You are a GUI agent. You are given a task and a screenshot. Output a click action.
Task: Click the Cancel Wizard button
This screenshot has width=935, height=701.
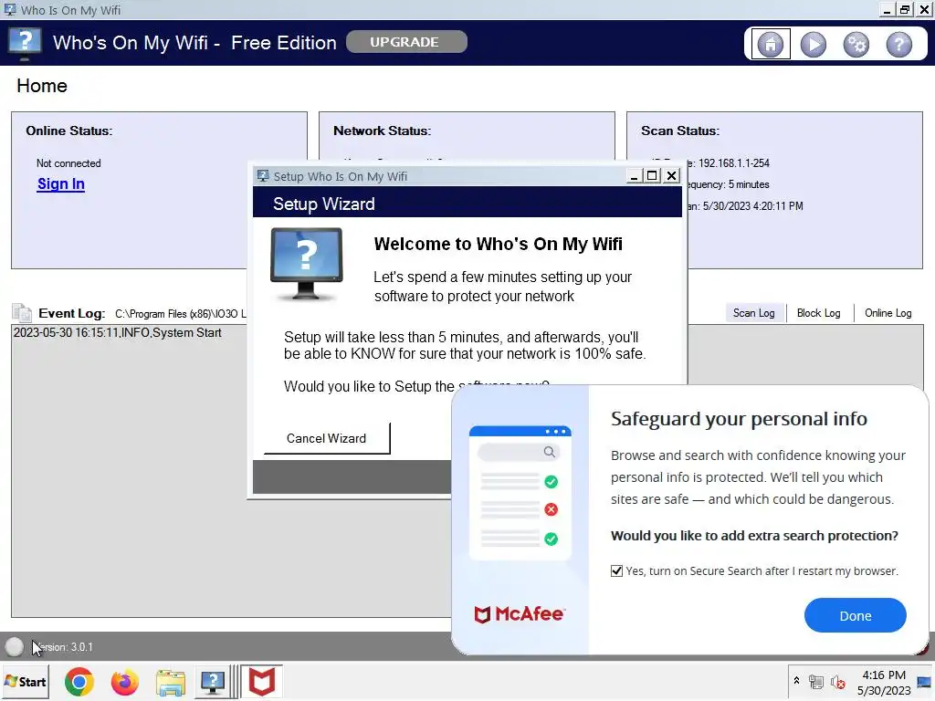point(326,438)
